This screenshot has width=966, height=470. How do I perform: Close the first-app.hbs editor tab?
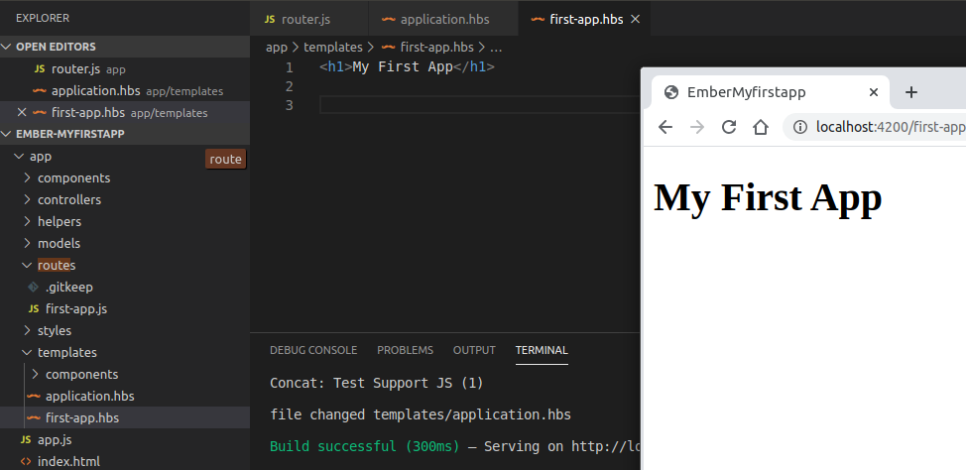tap(636, 19)
